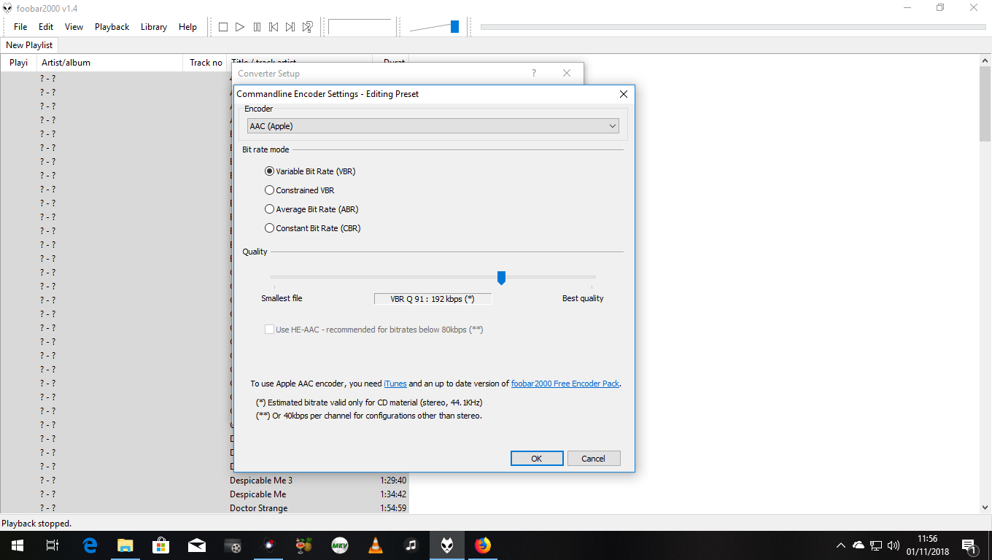992x560 pixels.
Task: Click the OneDrive cloud tray icon
Action: point(859,545)
